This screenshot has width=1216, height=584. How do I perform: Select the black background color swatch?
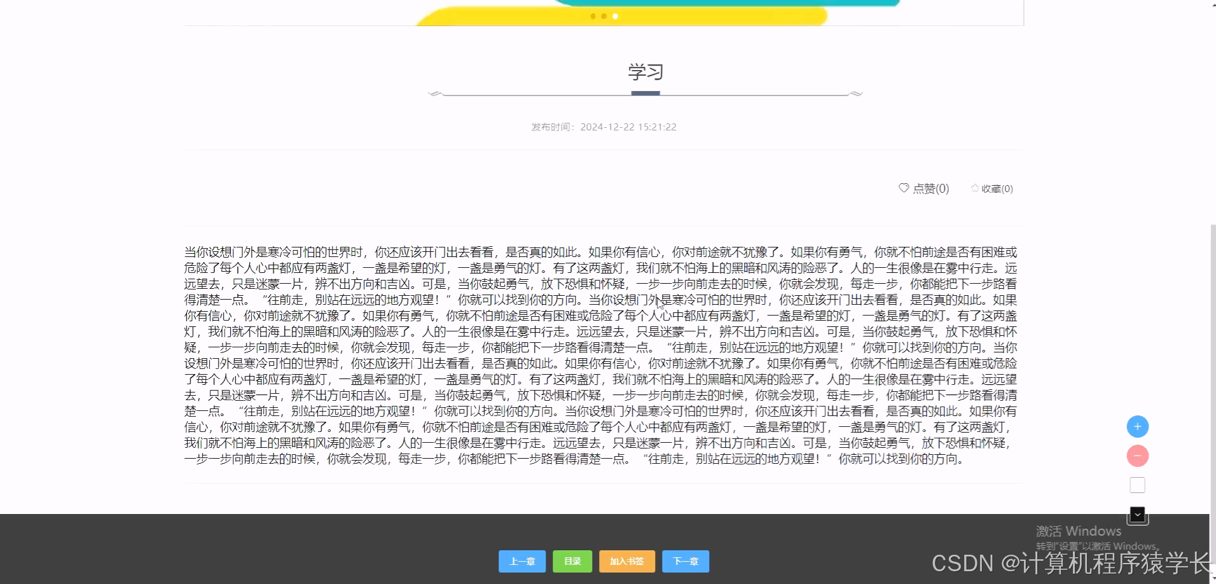[1137, 514]
